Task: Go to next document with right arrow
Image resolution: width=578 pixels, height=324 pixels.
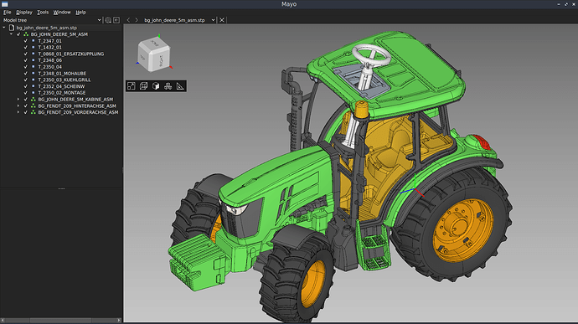Action: (x=137, y=20)
